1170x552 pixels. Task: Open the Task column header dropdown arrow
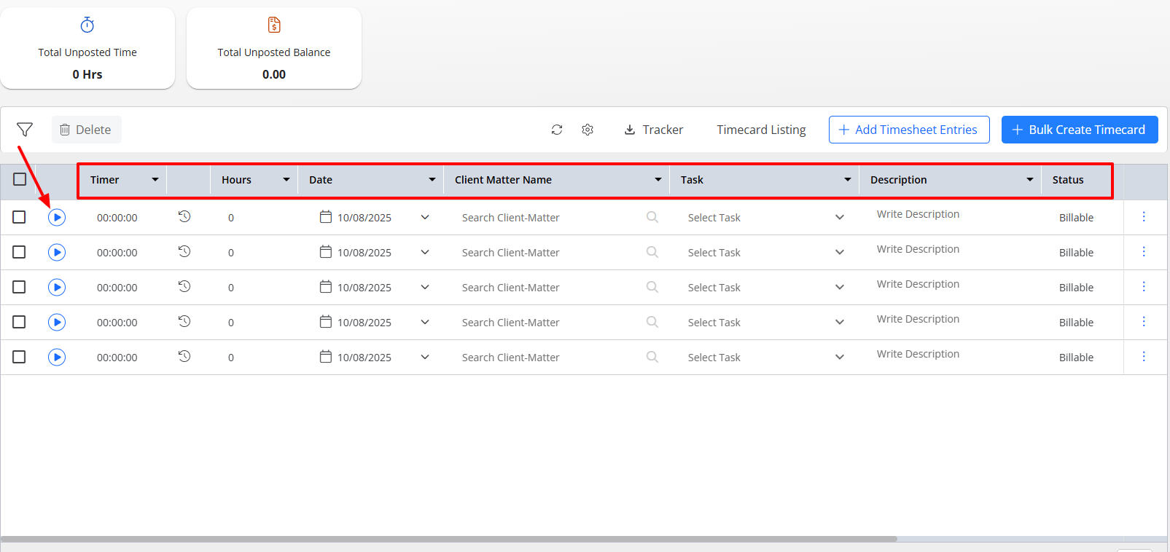coord(848,180)
